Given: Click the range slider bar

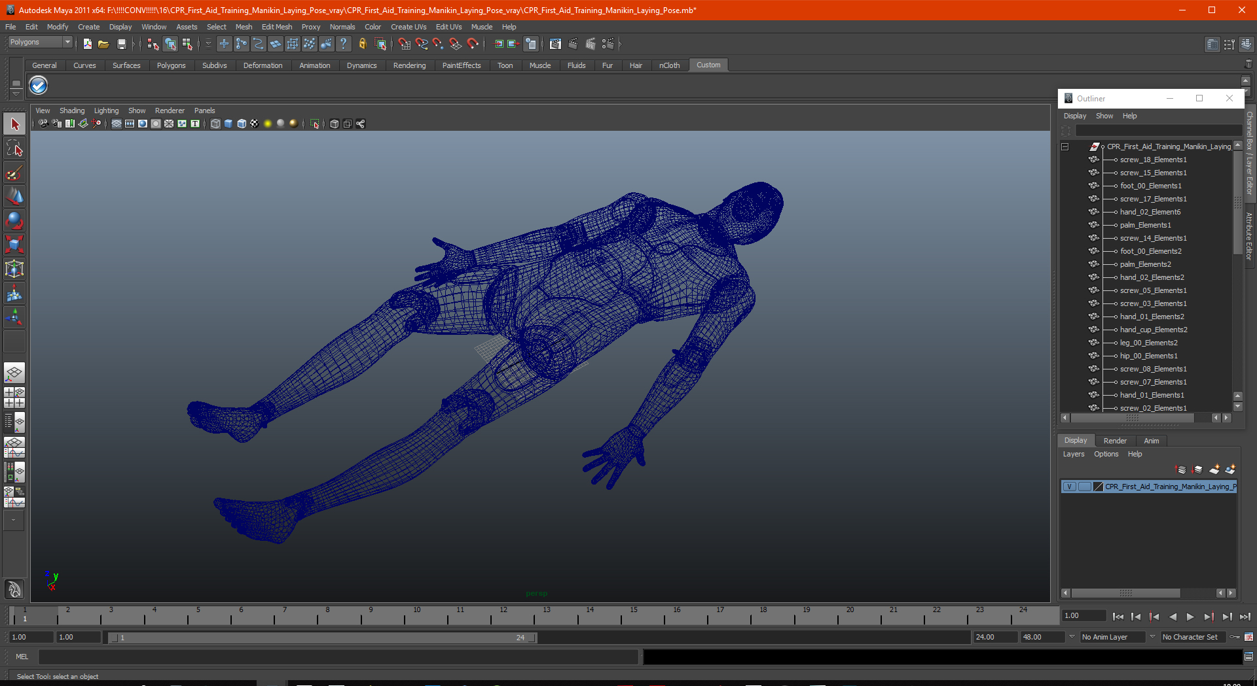Looking at the screenshot, I should coord(321,638).
